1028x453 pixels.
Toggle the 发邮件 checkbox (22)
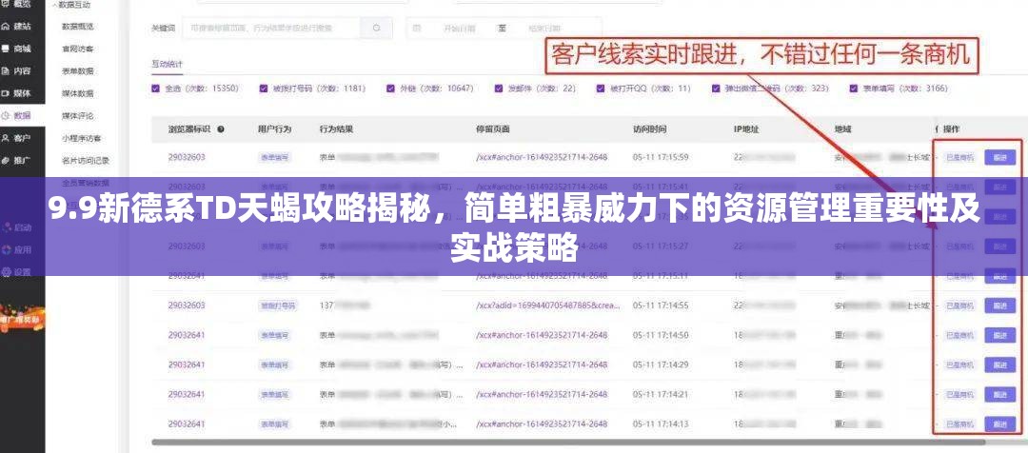coord(498,88)
